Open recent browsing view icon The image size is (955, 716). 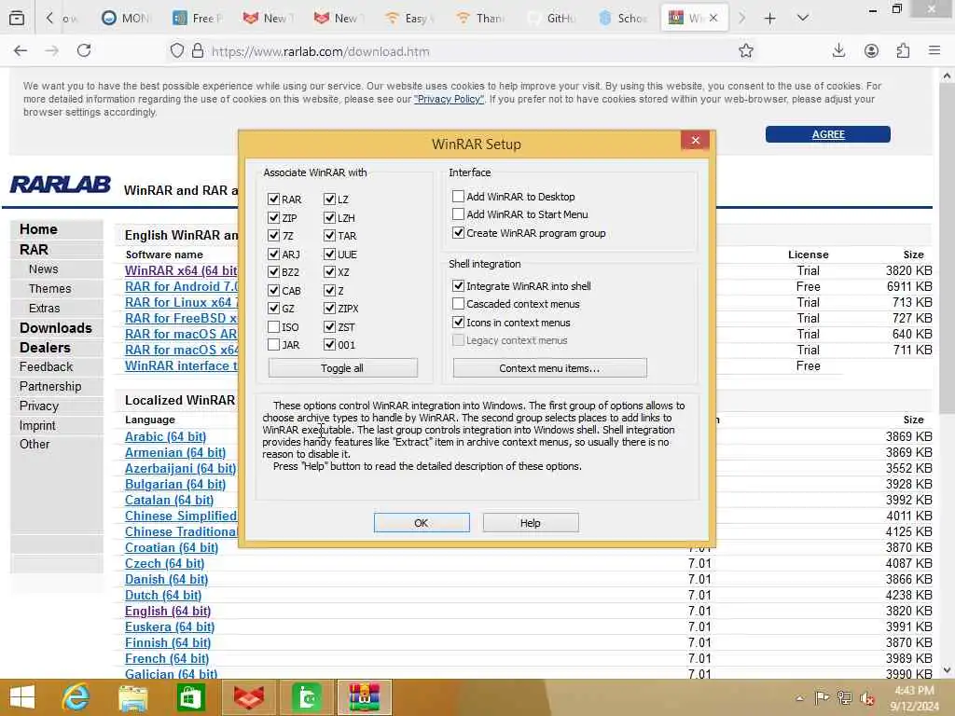[x=17, y=19]
